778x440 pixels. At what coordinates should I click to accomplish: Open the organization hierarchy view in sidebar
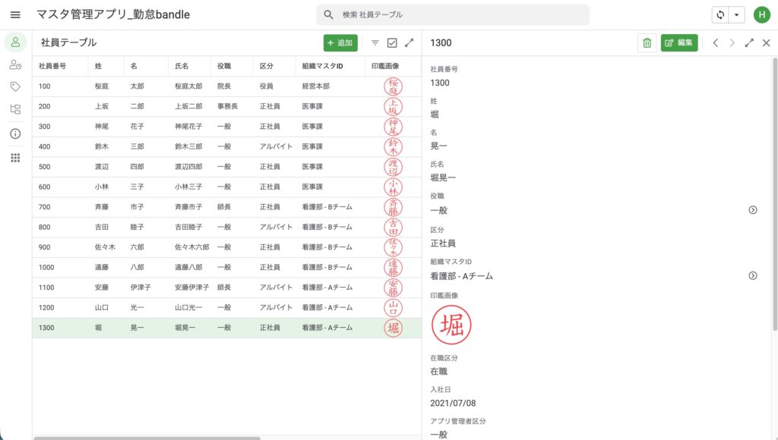pos(15,109)
